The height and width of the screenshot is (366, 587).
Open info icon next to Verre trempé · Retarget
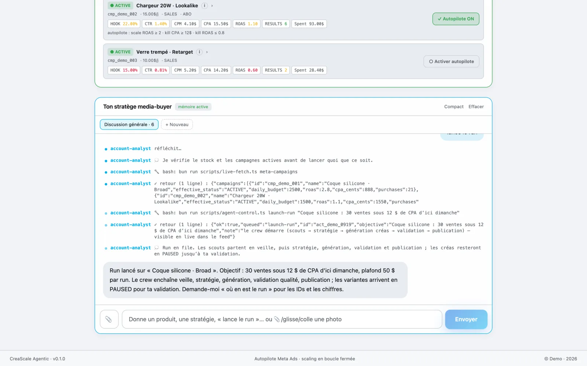200,52
